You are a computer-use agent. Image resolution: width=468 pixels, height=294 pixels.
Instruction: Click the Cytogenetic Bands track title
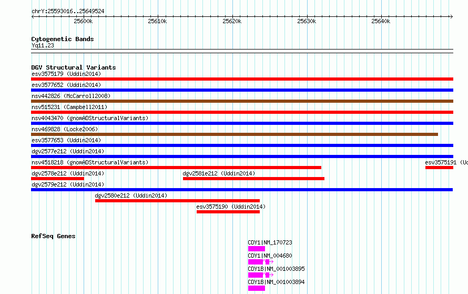coord(63,39)
